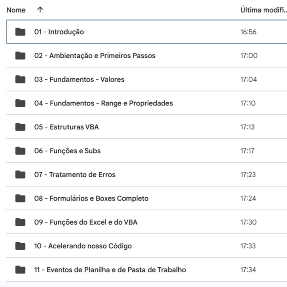This screenshot has height=287, width=287.
Task: Click the 02 - Ambientação e Primeiros Passos name
Action: pyautogui.click(x=95, y=56)
